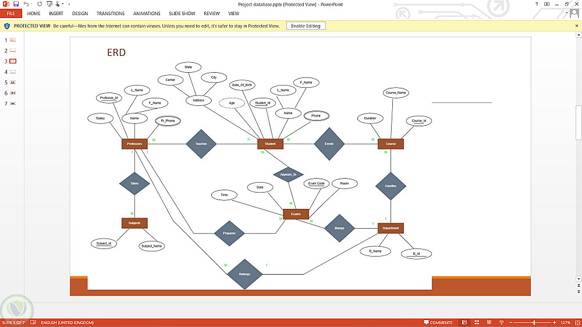Toggle Normal view button in status bar

click(x=464, y=322)
